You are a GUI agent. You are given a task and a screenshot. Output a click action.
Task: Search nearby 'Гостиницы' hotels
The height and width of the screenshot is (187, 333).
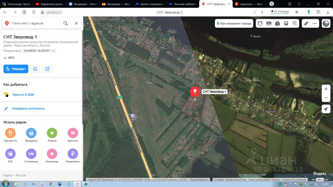31,156
